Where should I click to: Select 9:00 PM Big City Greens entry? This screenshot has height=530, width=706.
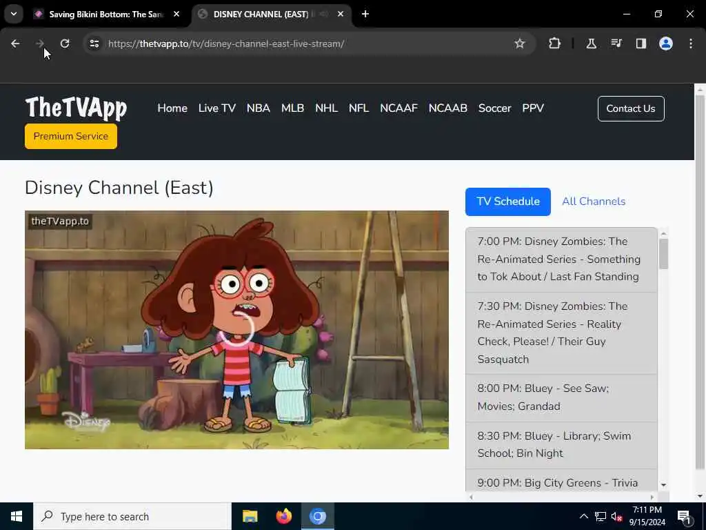click(561, 481)
